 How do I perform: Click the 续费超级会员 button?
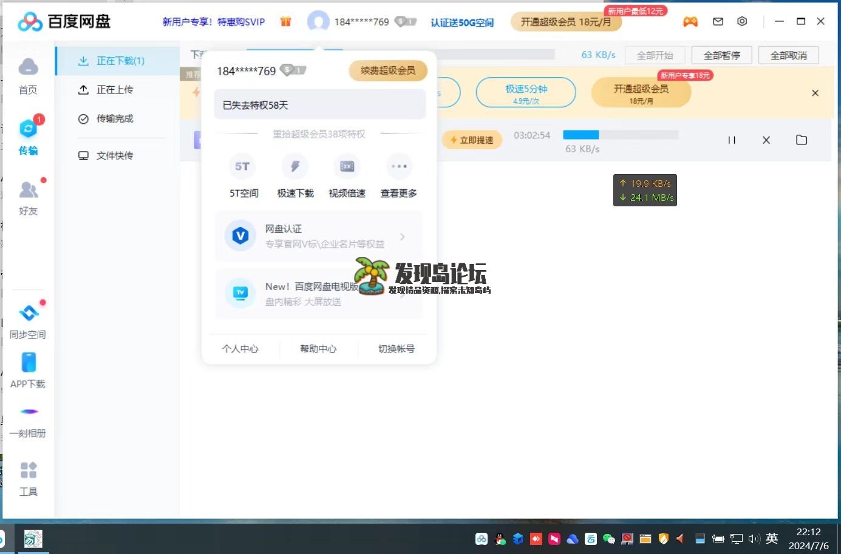pos(388,71)
